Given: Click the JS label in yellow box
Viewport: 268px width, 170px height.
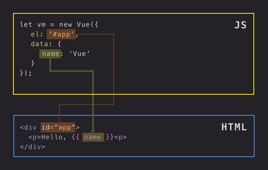Looking at the screenshot, I should click(240, 25).
